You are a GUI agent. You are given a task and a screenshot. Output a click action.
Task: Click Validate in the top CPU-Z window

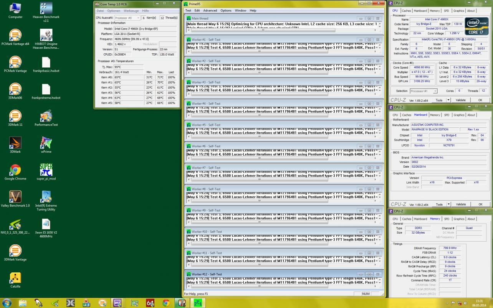point(461,100)
